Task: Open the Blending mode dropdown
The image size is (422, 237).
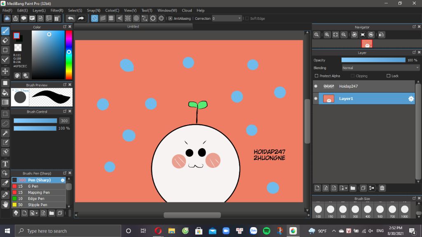Action: 380,68
